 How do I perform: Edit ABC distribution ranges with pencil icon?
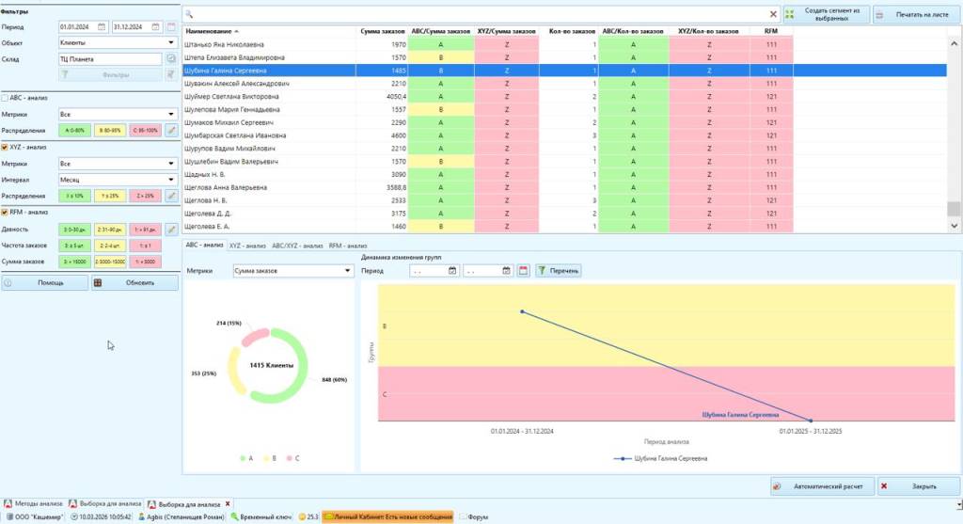click(x=171, y=131)
